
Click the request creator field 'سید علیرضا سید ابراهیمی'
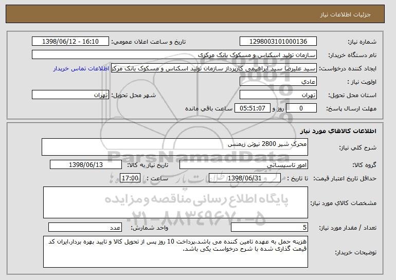pos(214,68)
